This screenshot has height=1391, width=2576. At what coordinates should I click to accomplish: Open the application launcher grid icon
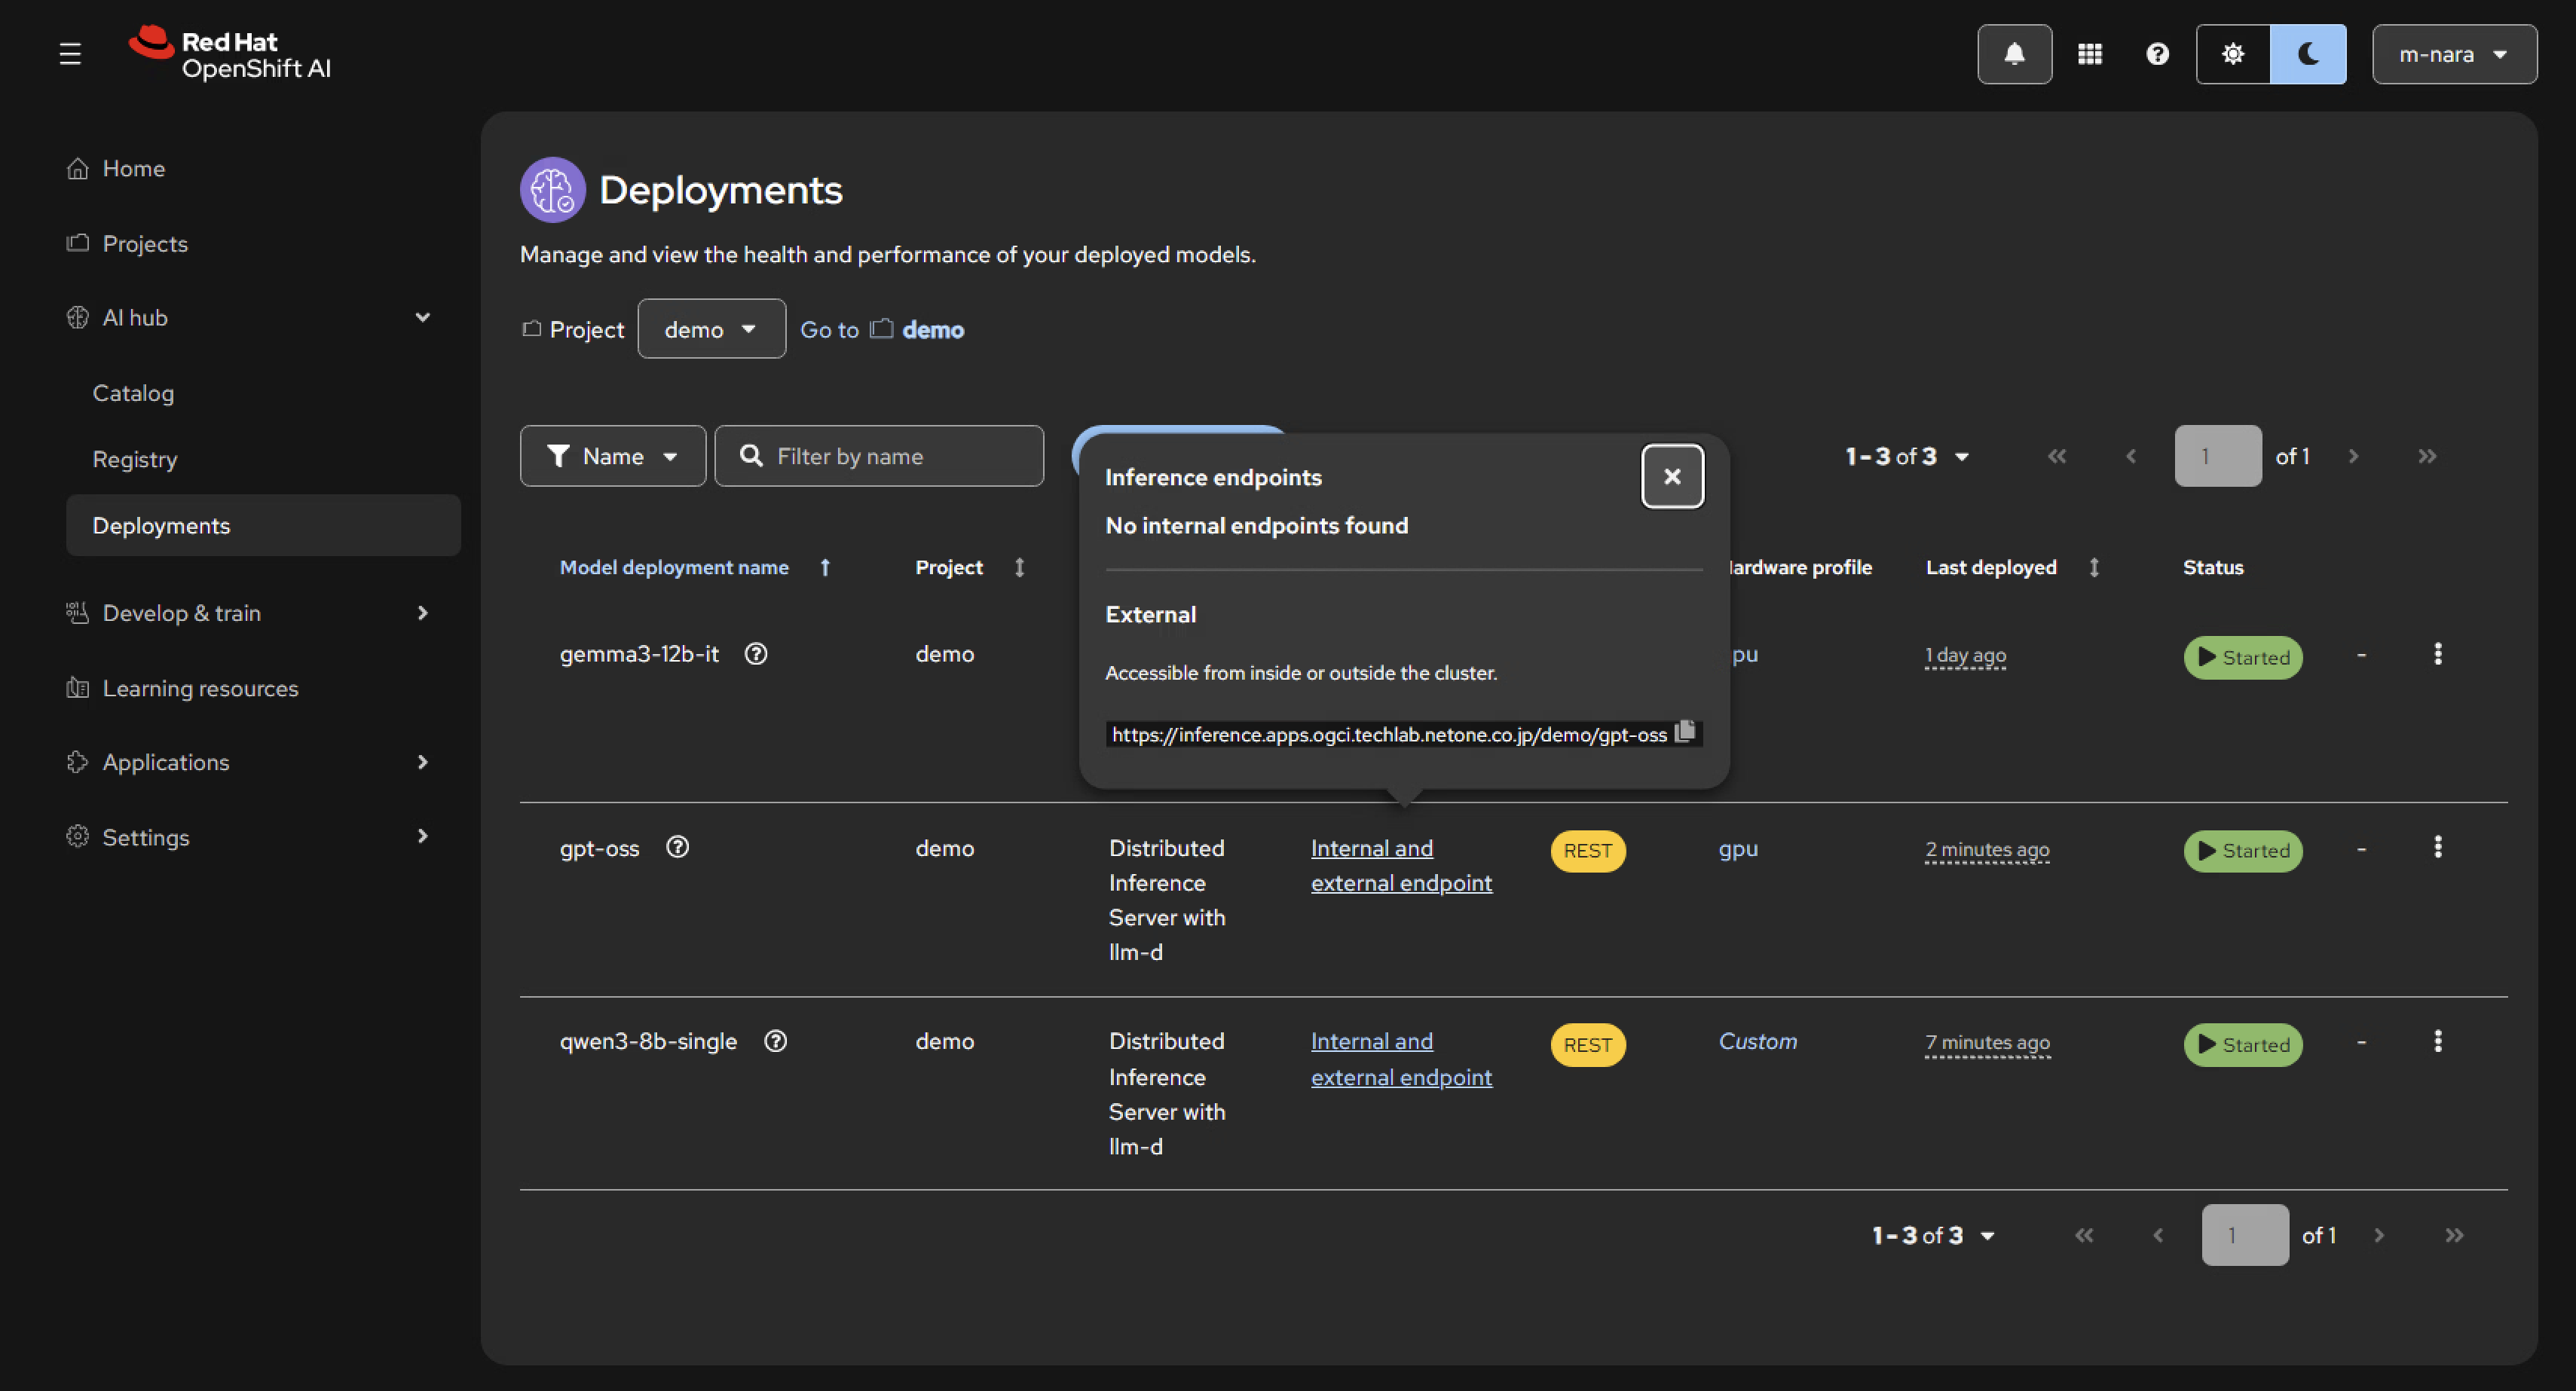tap(2089, 54)
